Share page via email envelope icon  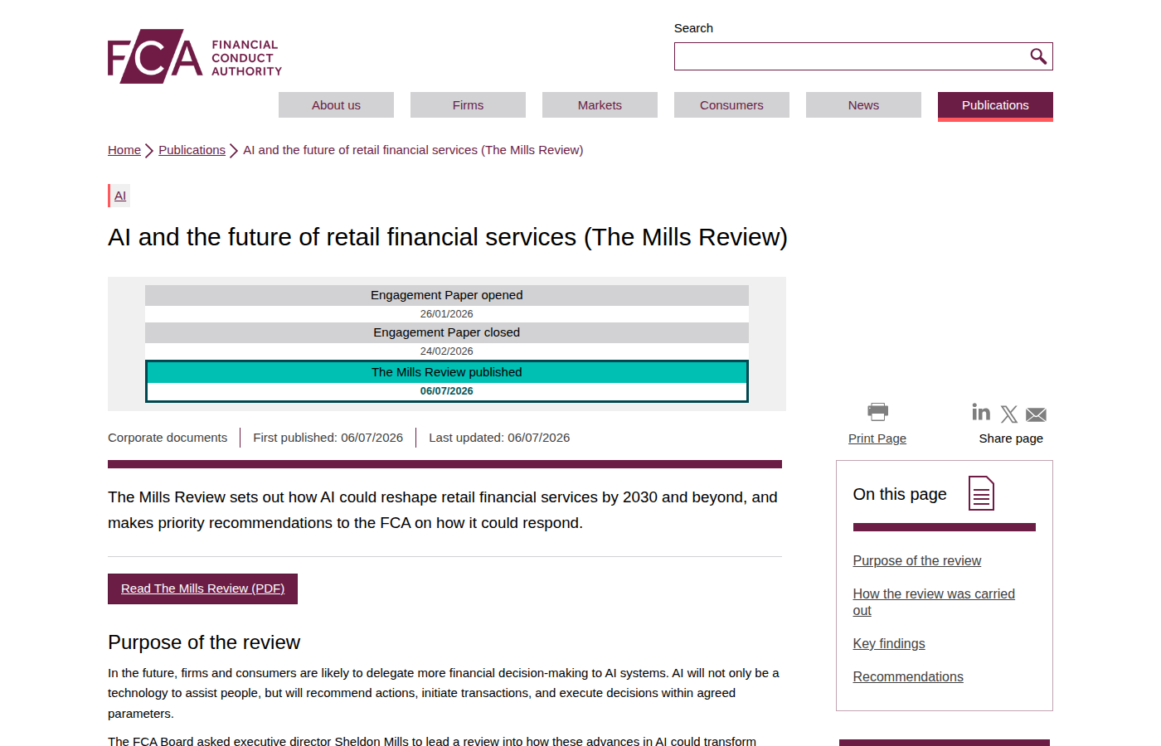point(1037,414)
